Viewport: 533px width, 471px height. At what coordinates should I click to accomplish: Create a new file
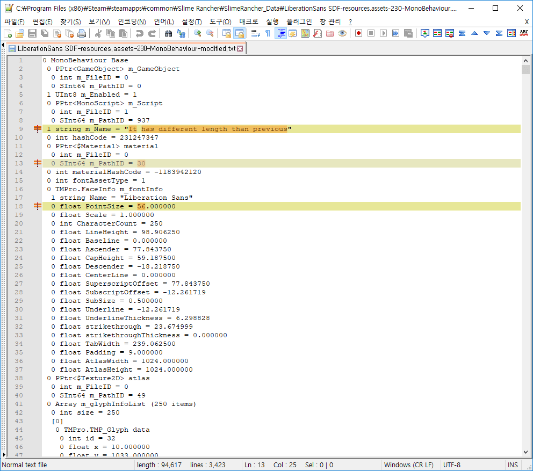pos(8,33)
